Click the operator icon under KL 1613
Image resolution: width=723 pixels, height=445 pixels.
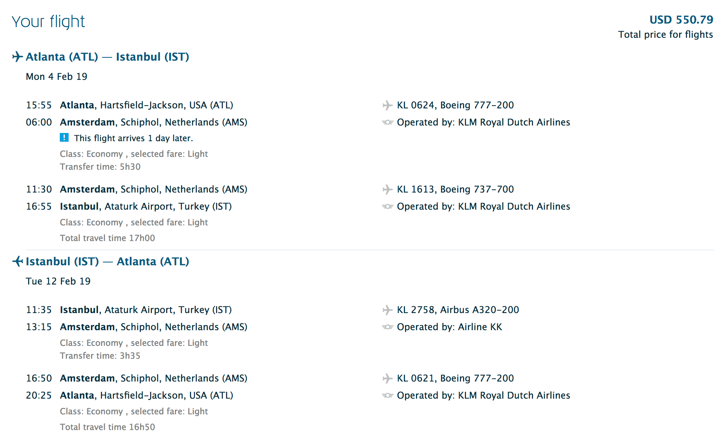coord(387,206)
